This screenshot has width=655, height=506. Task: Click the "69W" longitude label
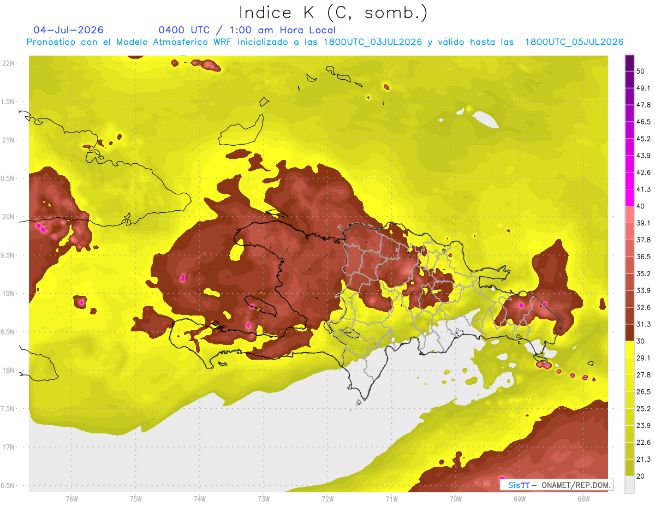click(520, 498)
